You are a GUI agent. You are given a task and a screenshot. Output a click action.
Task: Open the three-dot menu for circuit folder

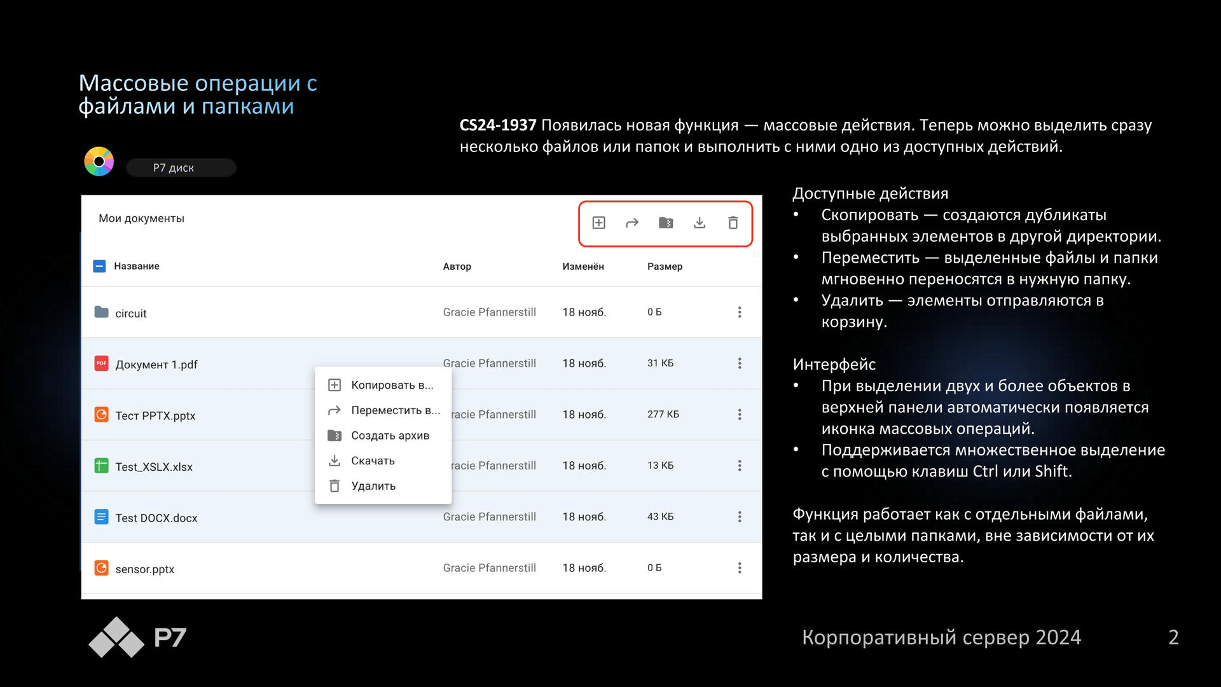[x=740, y=312]
